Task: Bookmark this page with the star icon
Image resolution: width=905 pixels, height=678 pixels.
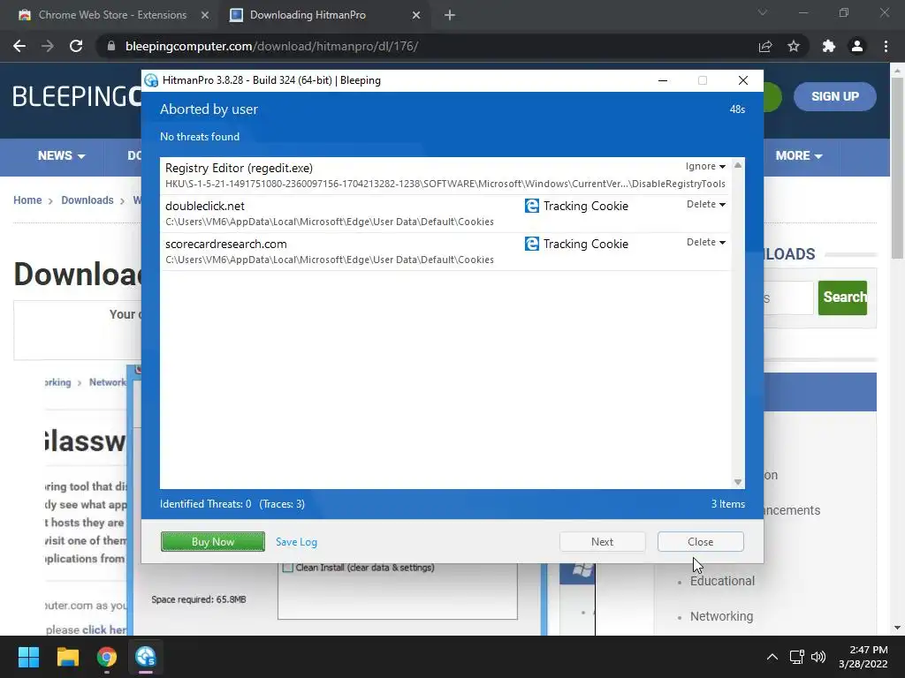Action: 794,46
